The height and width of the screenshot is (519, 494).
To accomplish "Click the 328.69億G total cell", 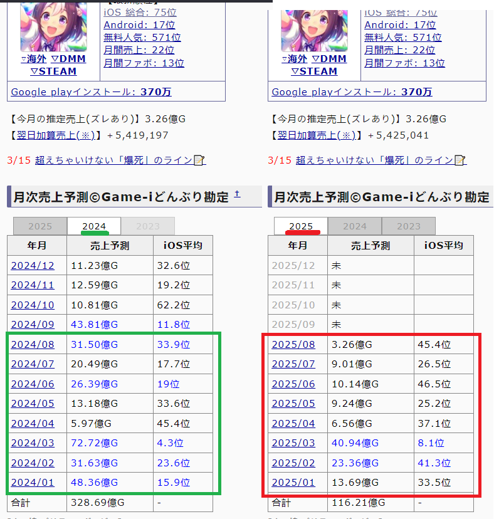I will click(110, 503).
